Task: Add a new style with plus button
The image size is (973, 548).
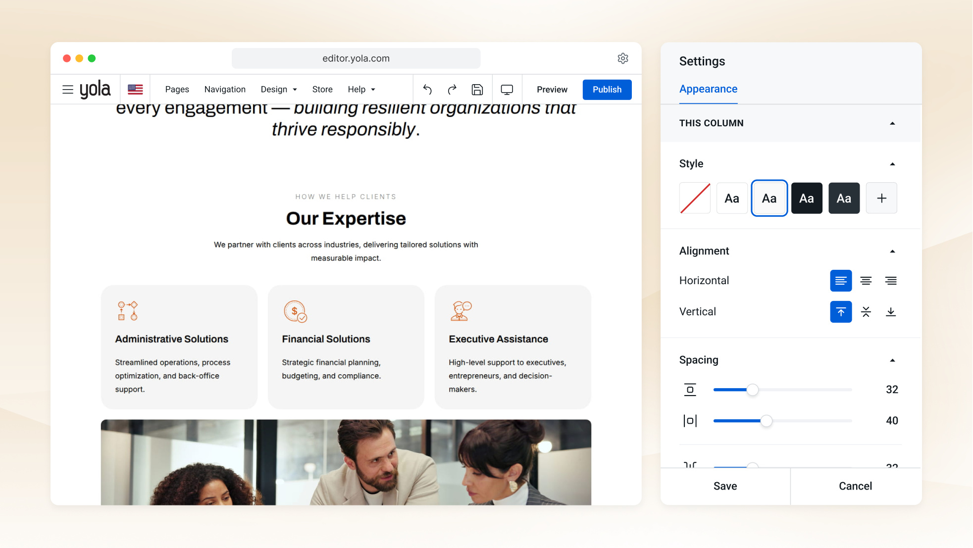Action: point(881,198)
